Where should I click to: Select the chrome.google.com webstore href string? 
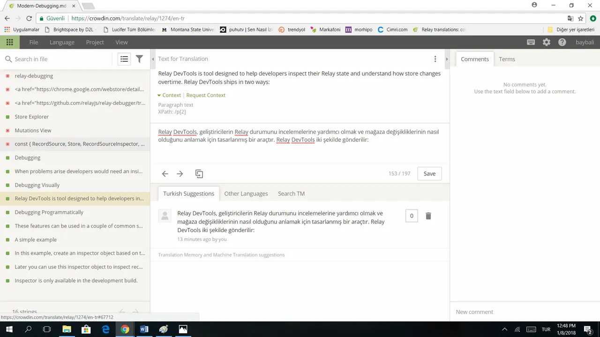coord(75,89)
